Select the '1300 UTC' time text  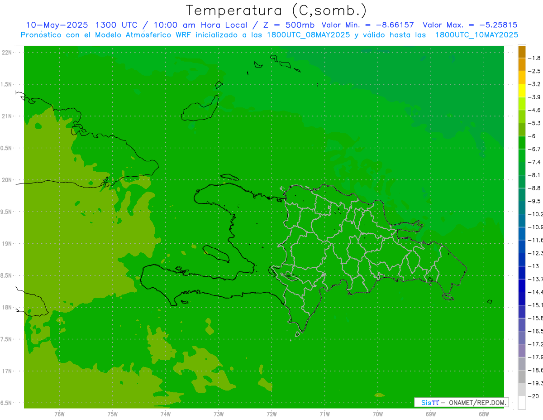click(115, 25)
